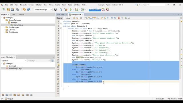Collapse the main method fold at line 4
The width and height of the screenshot is (183, 103).
(x=61, y=28)
